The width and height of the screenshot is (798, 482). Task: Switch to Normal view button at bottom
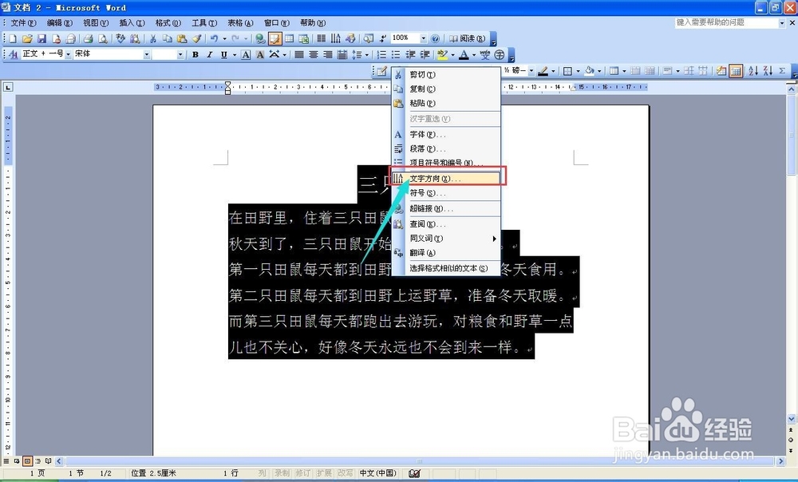click(6, 461)
